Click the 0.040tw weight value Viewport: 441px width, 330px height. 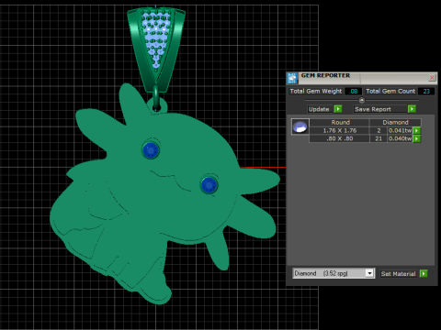click(400, 138)
